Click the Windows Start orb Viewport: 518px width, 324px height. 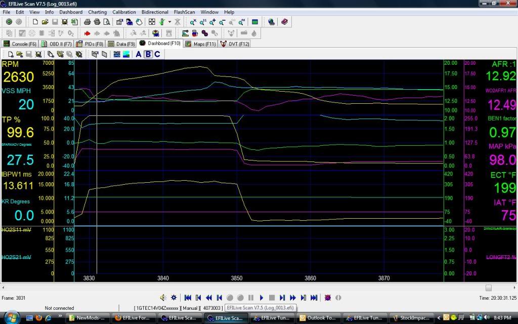coord(11,318)
